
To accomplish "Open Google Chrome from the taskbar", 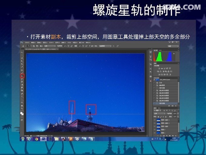I will tap(36, 139).
